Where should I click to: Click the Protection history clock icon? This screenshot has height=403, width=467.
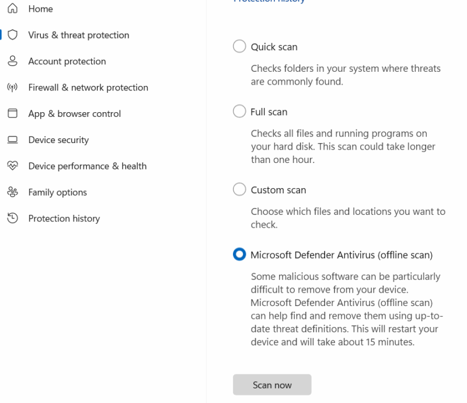click(x=12, y=218)
